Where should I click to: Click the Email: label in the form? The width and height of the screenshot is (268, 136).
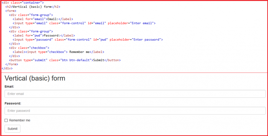[9, 86]
